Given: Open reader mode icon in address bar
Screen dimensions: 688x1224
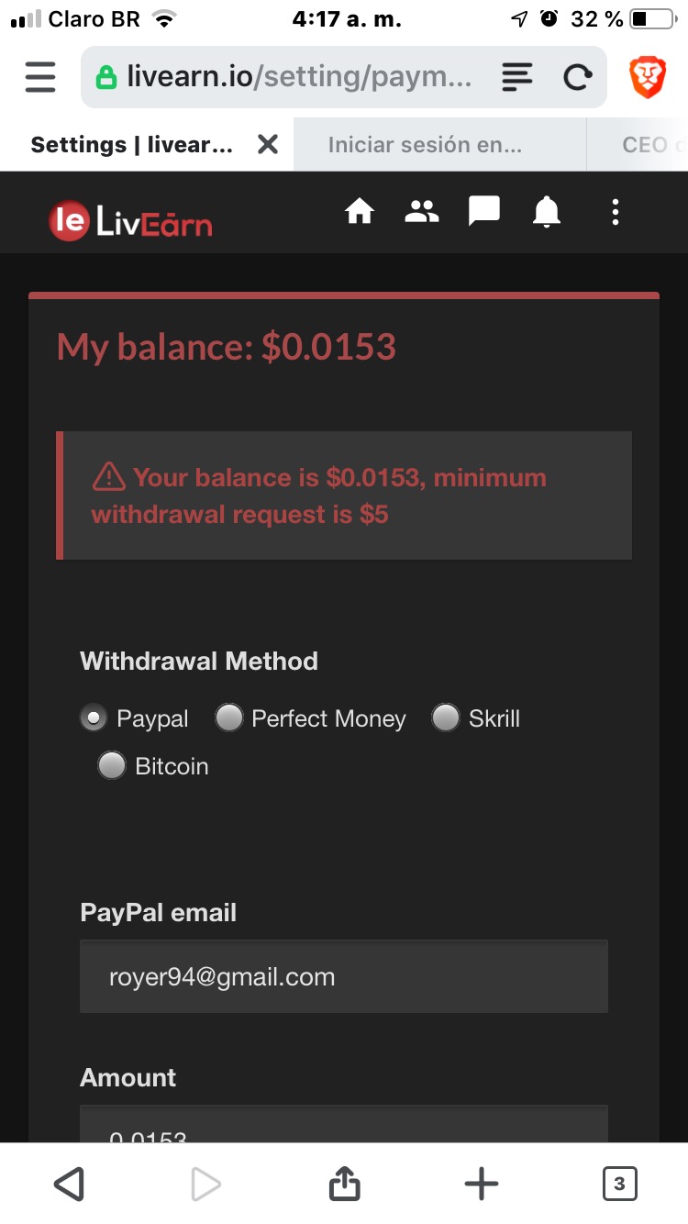Looking at the screenshot, I should pos(517,78).
